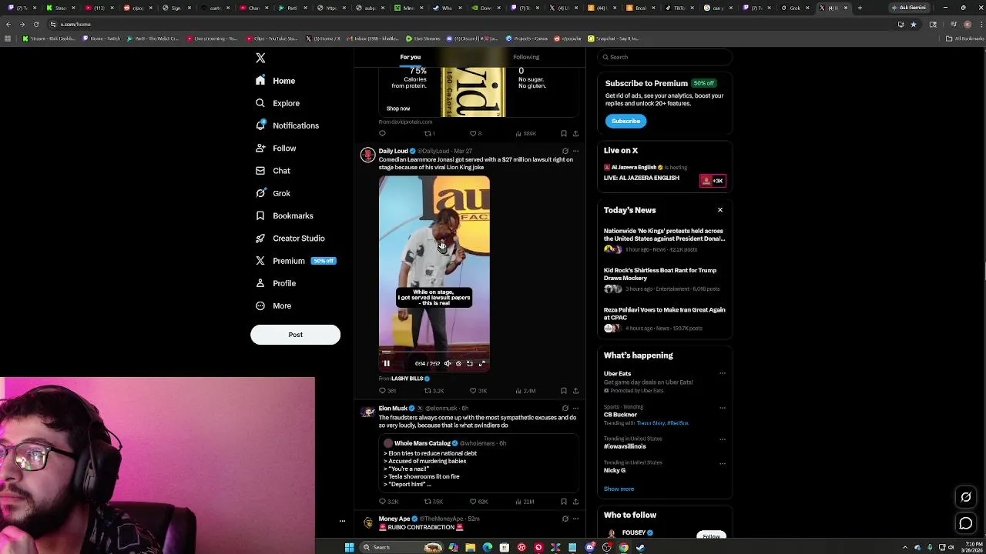Open the quoted Whole Mars Catalog post
The width and height of the screenshot is (986, 554).
click(x=478, y=463)
